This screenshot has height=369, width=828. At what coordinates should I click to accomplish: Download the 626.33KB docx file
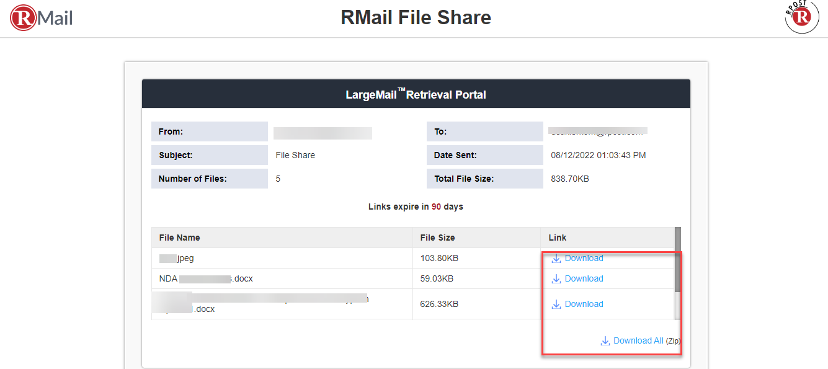pyautogui.click(x=584, y=304)
